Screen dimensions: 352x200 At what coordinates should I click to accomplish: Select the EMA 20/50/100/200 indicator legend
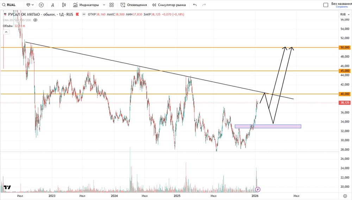17,20
